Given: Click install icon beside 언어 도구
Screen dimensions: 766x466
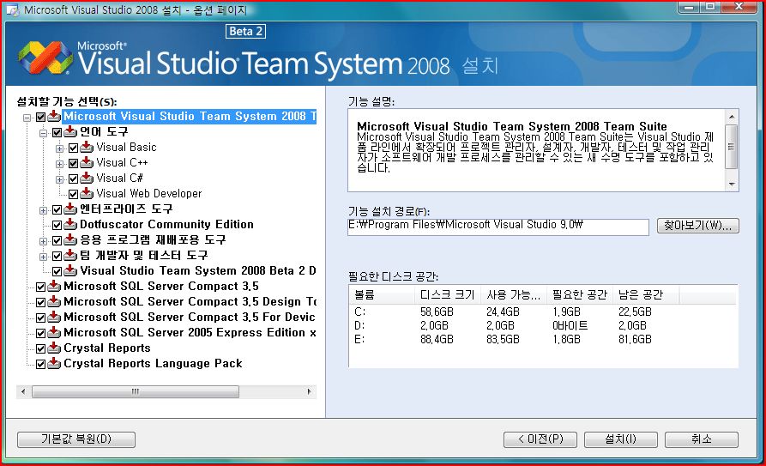Looking at the screenshot, I should point(70,132).
